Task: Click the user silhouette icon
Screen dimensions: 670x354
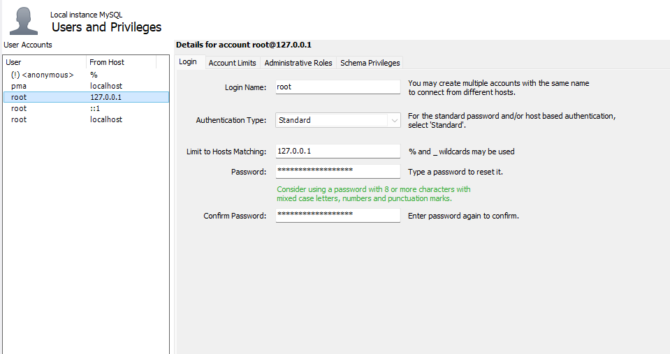Action: pyautogui.click(x=24, y=21)
